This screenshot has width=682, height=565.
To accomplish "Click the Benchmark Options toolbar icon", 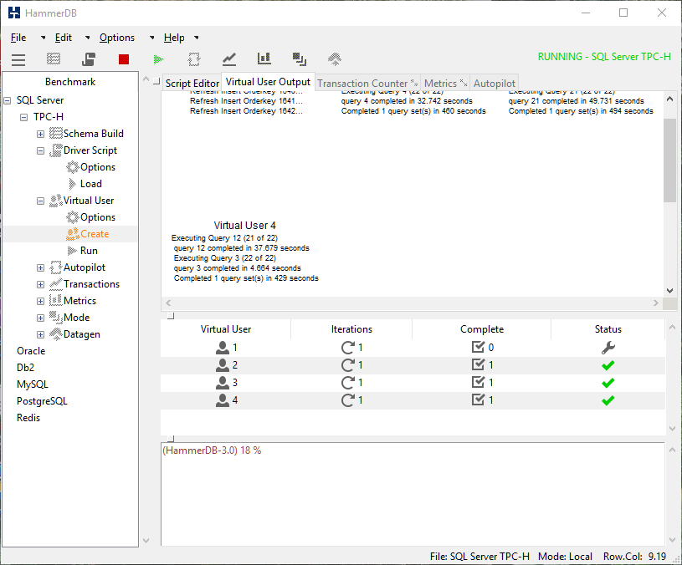I will click(x=54, y=59).
